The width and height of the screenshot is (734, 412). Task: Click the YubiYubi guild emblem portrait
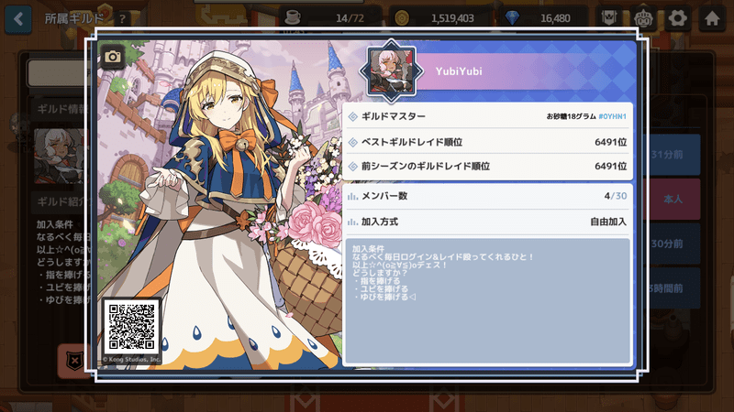[x=392, y=70]
